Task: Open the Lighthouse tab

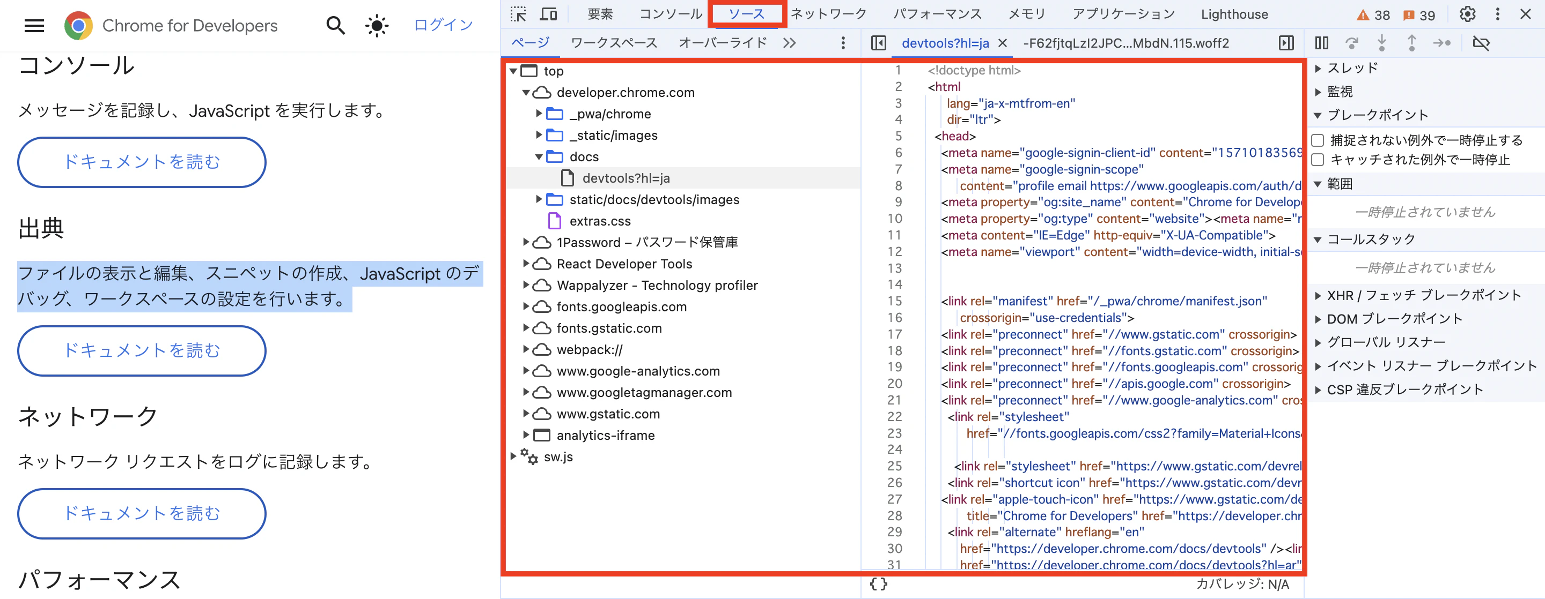Action: click(x=1234, y=14)
